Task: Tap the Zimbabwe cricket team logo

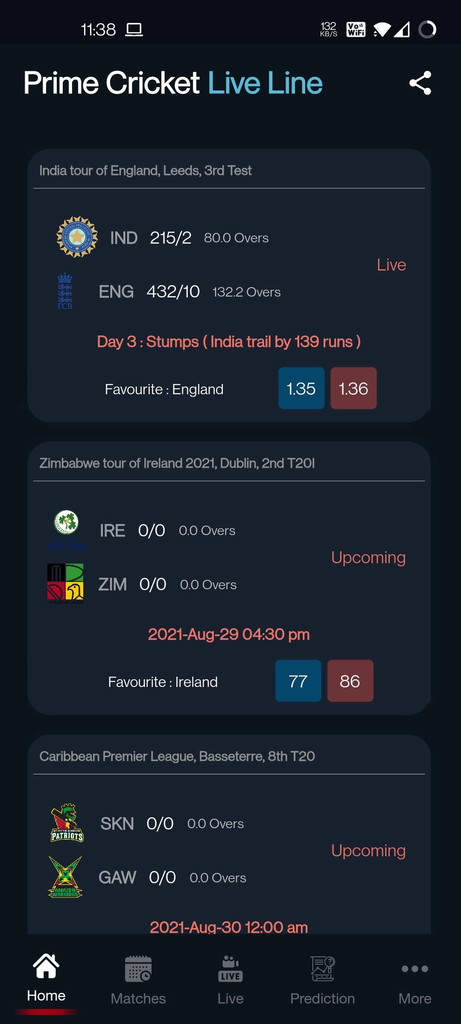Action: click(65, 584)
